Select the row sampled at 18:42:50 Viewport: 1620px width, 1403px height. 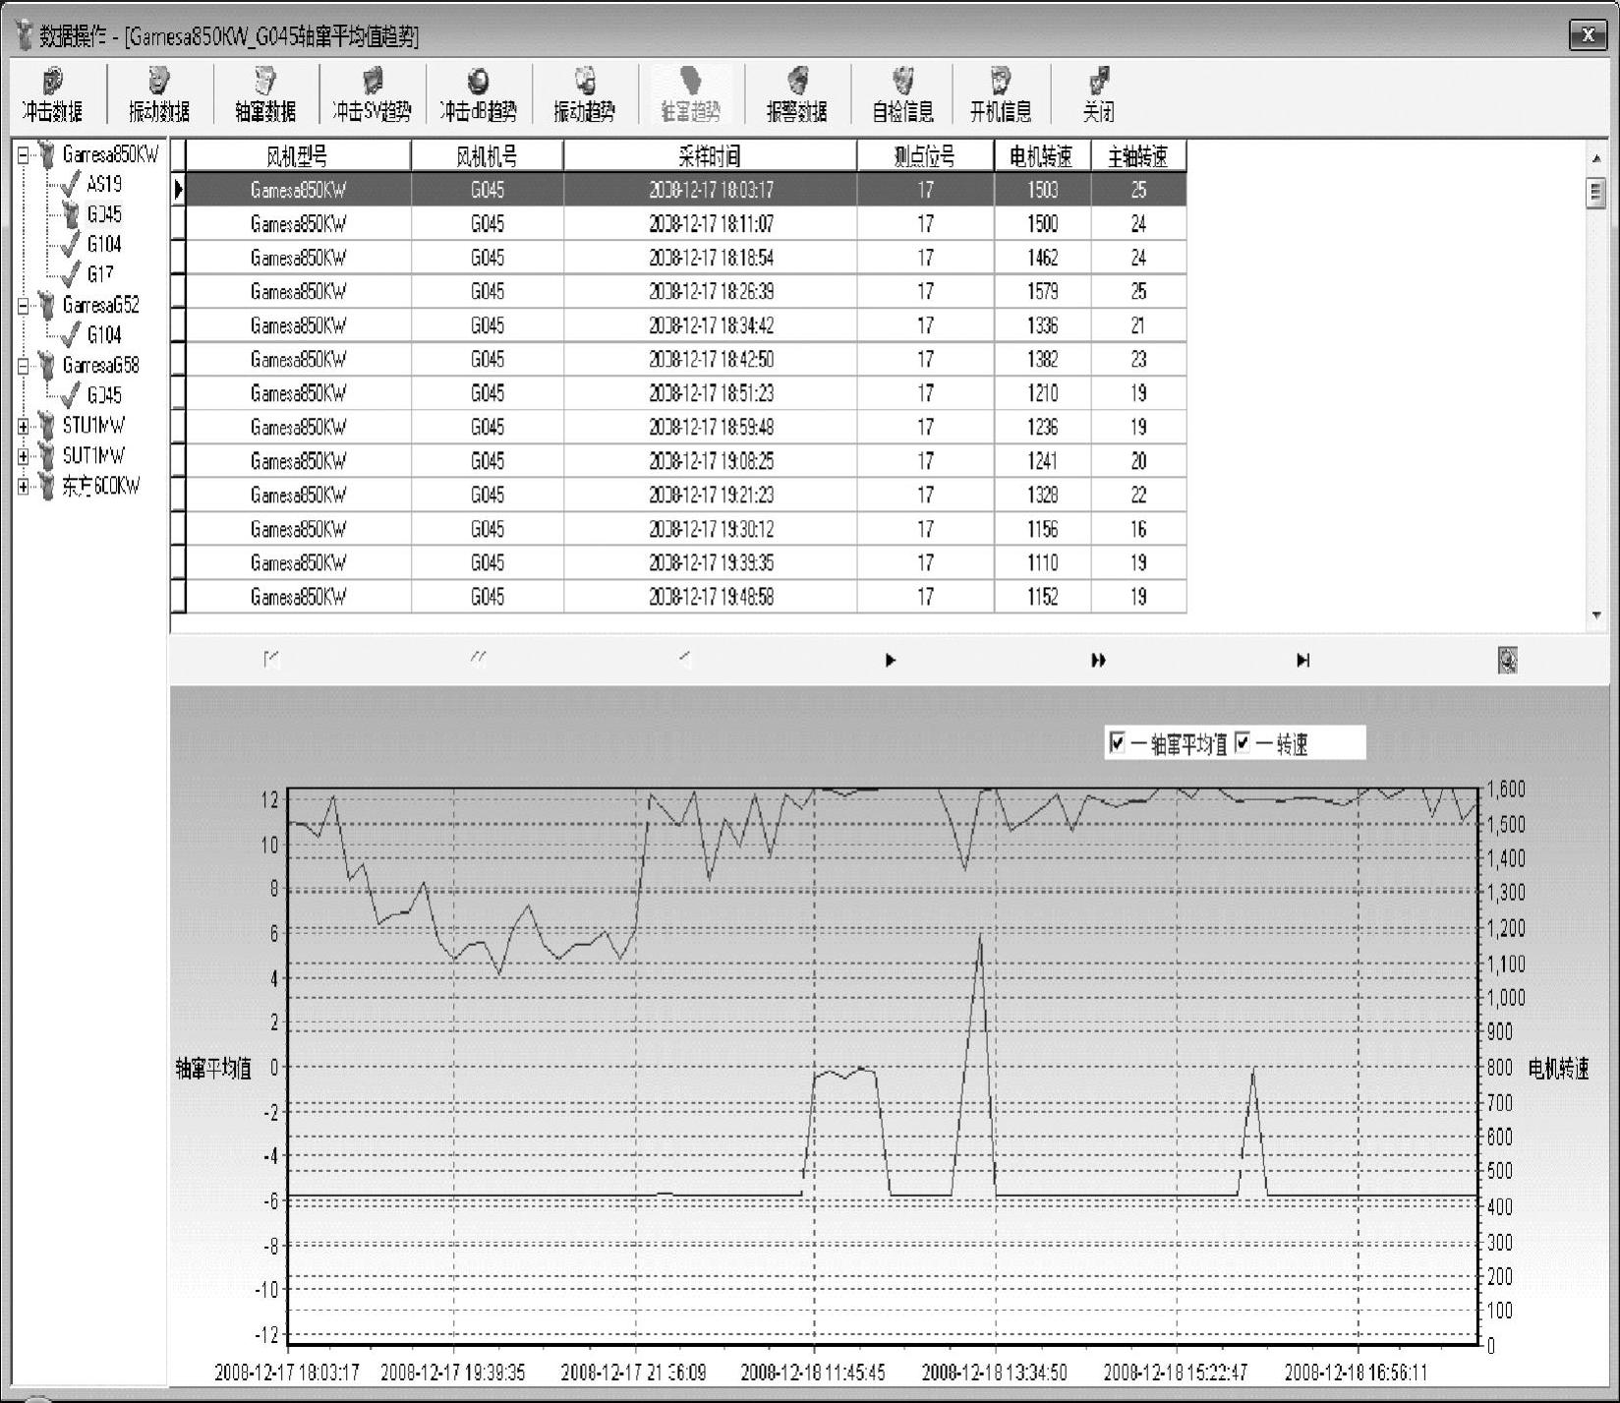click(x=686, y=360)
